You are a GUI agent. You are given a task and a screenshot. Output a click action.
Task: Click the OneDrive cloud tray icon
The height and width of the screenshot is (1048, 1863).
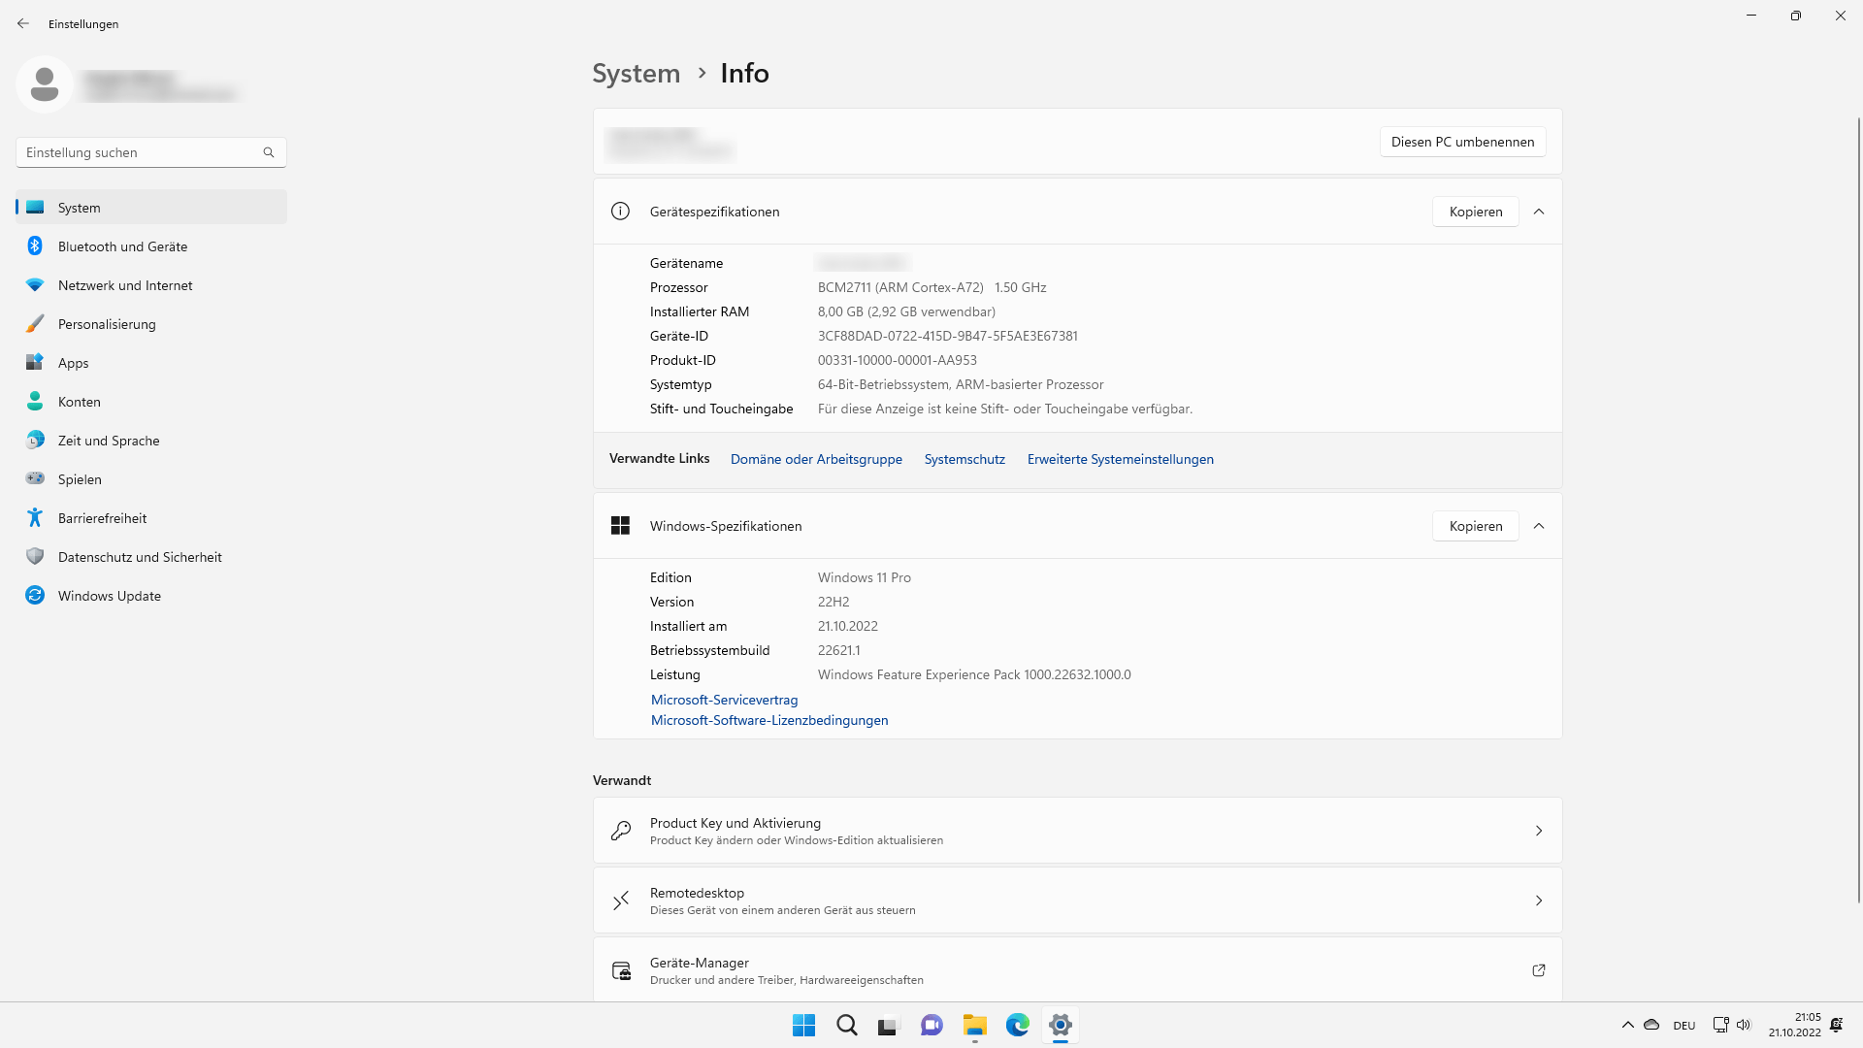1651,1025
